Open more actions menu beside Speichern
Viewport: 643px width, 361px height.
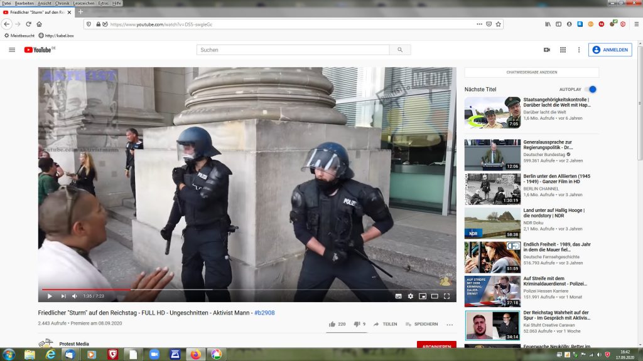point(450,325)
